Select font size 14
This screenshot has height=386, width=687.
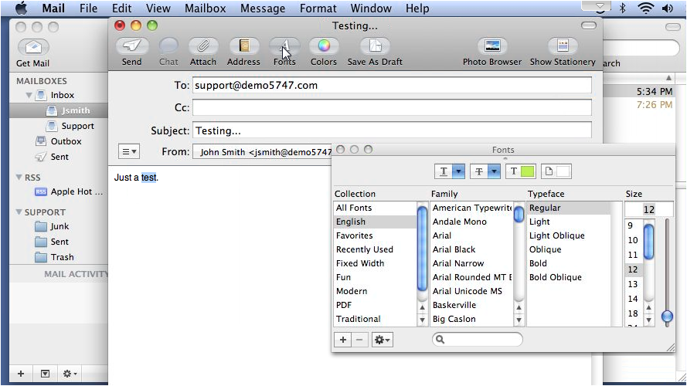tap(634, 299)
